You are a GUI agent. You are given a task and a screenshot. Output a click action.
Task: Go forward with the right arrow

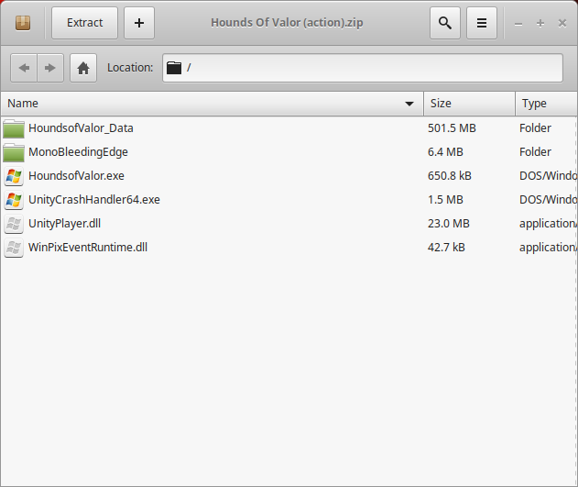point(50,68)
